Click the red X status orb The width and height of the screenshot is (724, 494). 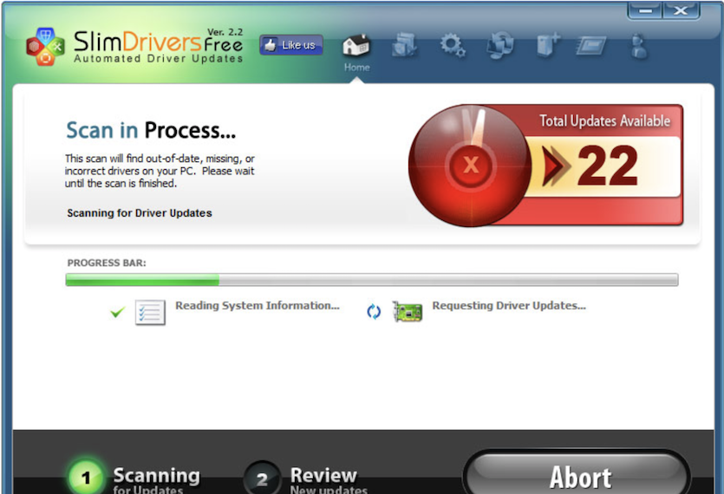click(x=470, y=166)
